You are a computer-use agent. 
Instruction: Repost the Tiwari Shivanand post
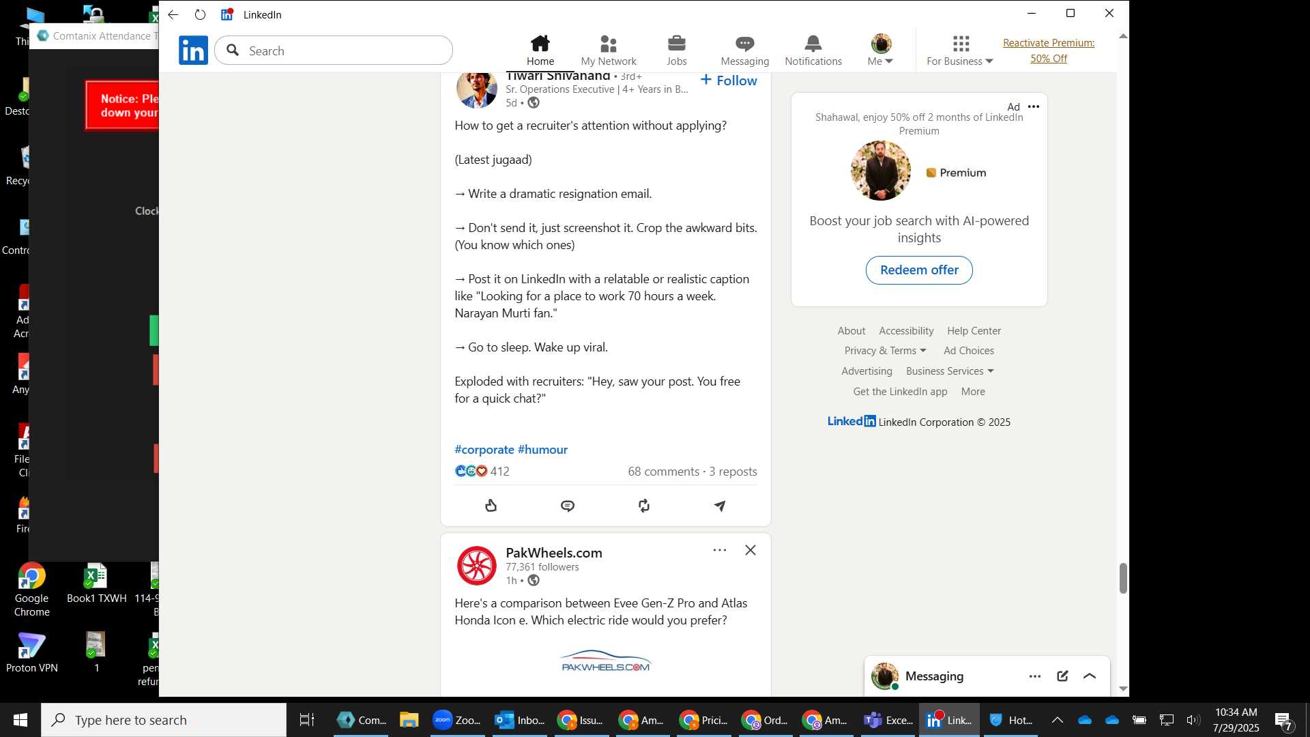(x=644, y=506)
